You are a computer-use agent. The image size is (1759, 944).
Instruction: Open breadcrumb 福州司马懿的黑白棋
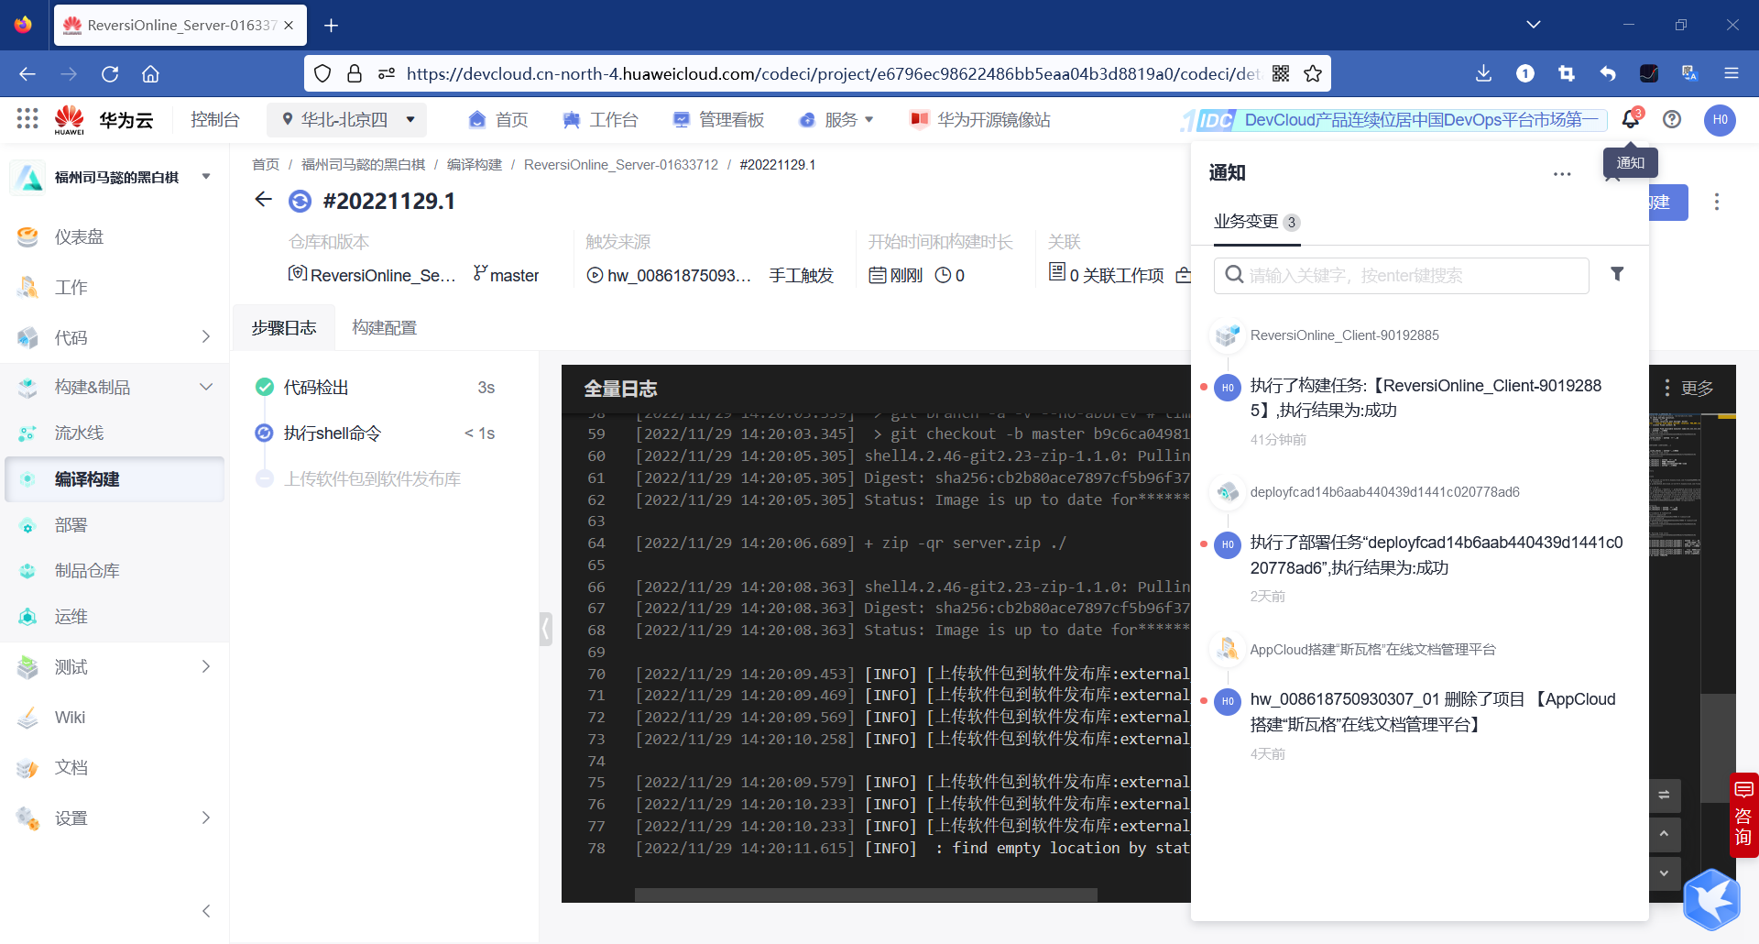tap(364, 164)
